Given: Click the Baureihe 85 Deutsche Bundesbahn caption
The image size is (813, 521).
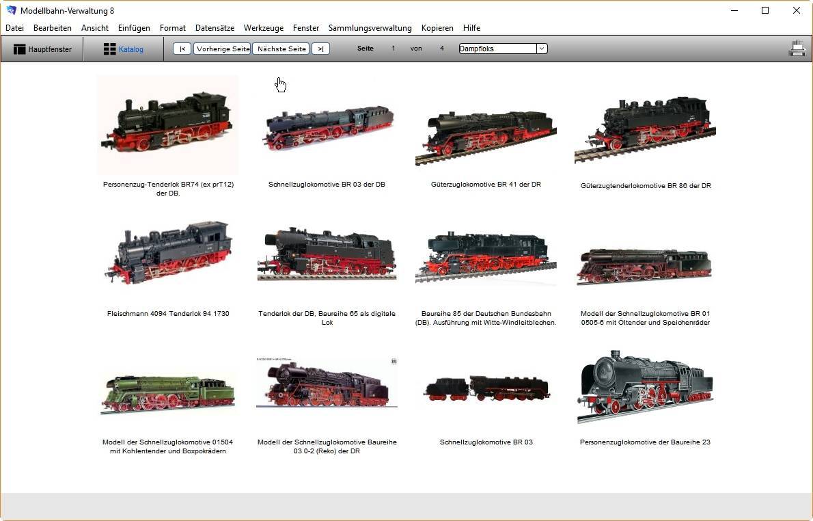Looking at the screenshot, I should click(x=486, y=318).
